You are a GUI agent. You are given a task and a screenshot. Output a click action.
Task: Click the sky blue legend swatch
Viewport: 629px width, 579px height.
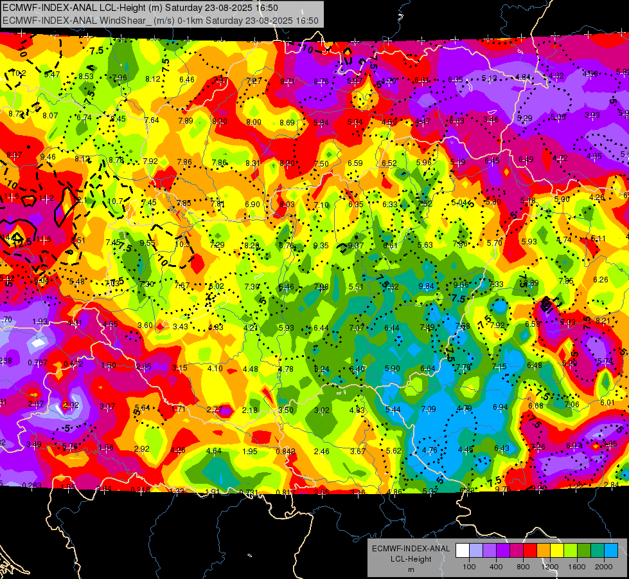[x=611, y=551]
